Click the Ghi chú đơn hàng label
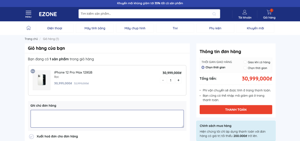The width and height of the screenshot is (300, 141). click(43, 105)
